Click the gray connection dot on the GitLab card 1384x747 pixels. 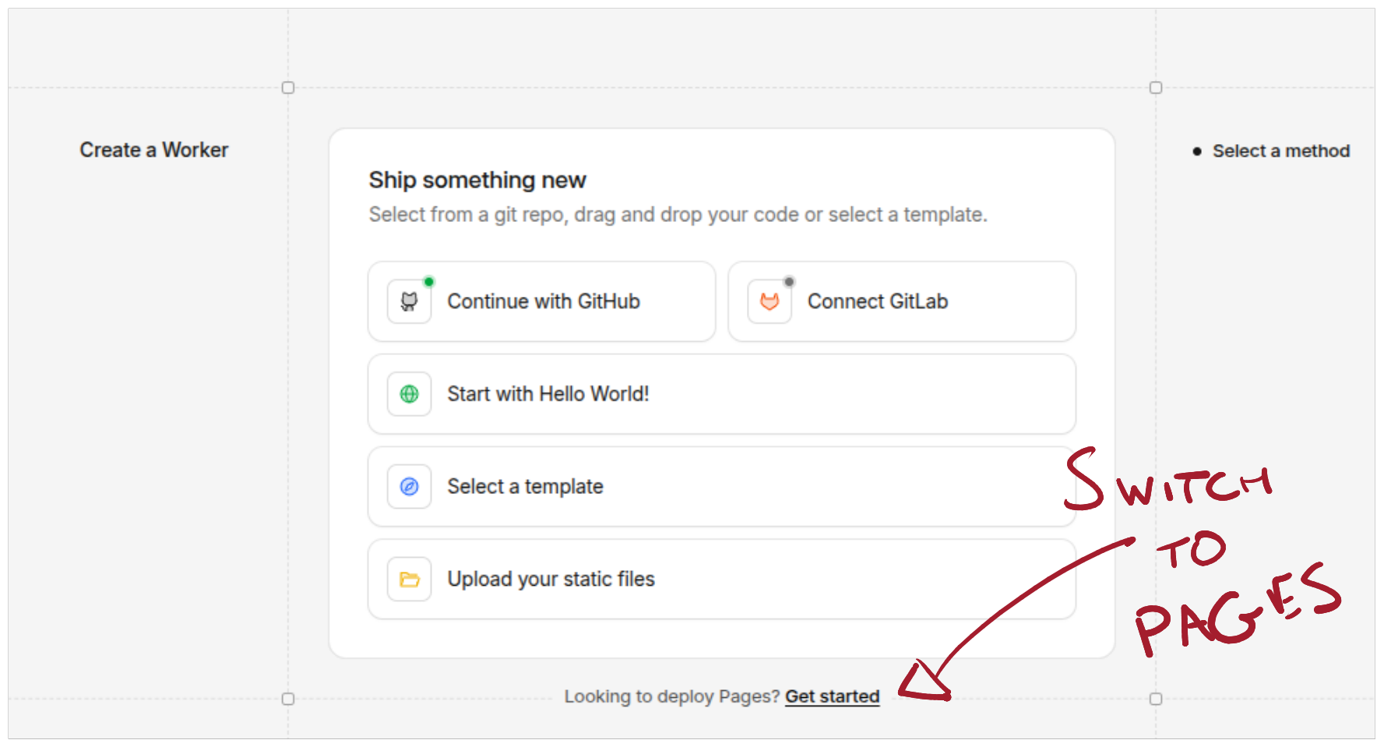(x=790, y=281)
